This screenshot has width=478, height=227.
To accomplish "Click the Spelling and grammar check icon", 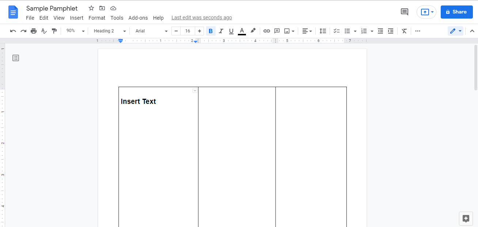I will [44, 31].
